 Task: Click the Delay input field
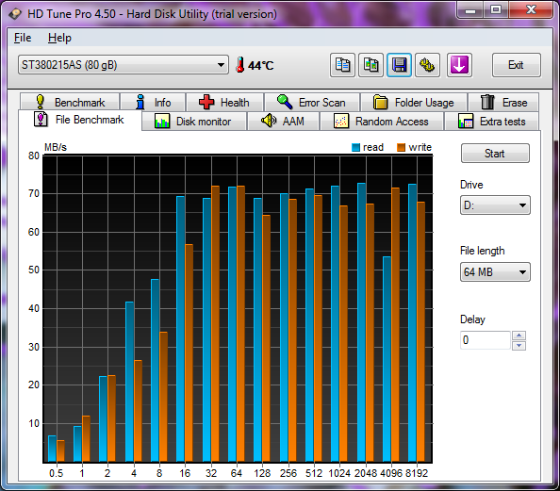(486, 340)
